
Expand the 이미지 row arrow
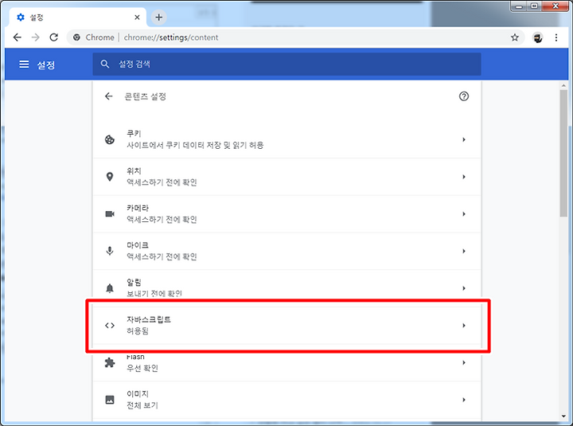(464, 400)
